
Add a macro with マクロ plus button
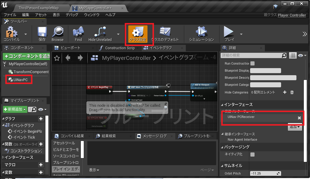41,165
